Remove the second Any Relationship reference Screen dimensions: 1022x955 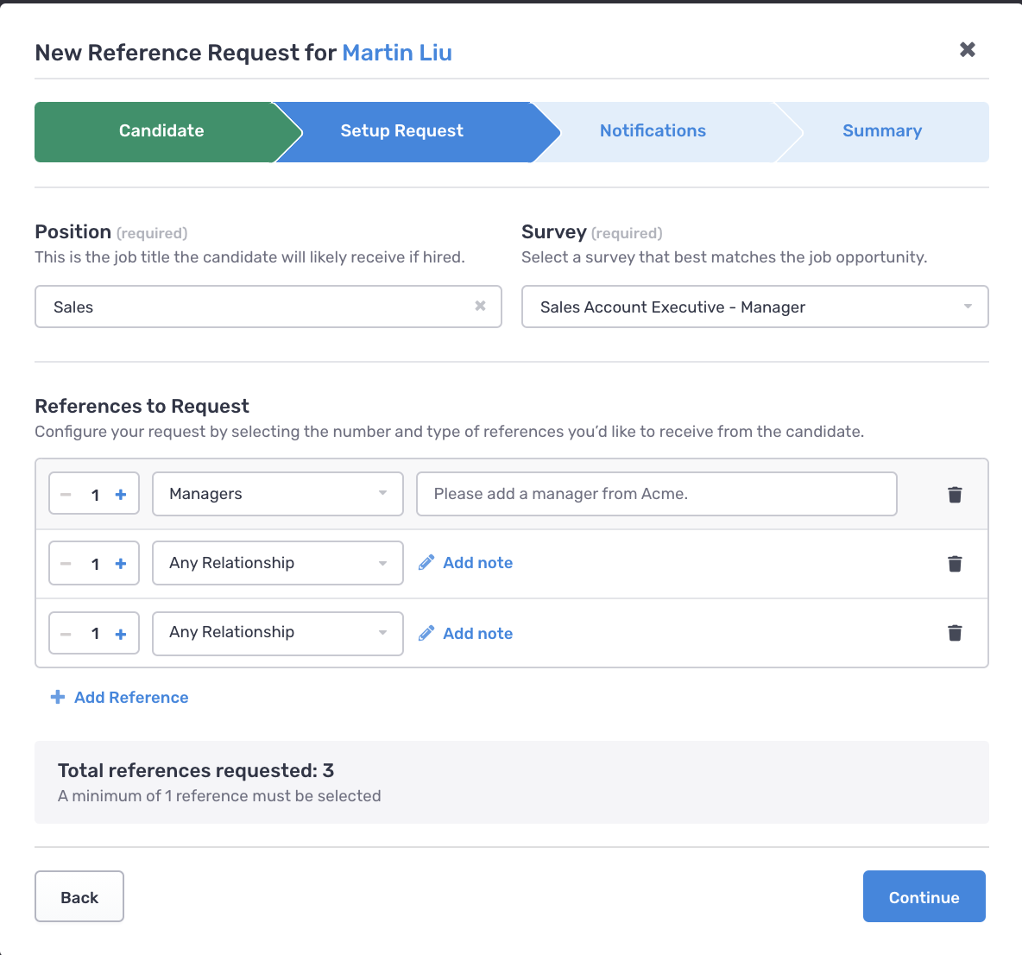(955, 563)
